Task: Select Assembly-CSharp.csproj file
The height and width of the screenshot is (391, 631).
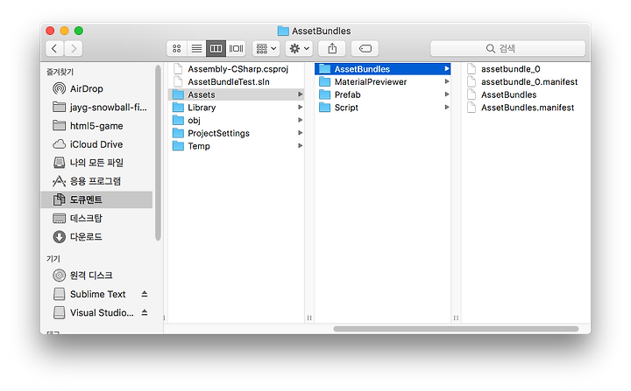Action: 236,69
